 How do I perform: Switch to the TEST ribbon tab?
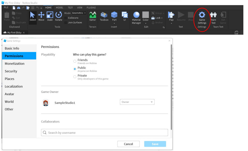tap(70, 7)
